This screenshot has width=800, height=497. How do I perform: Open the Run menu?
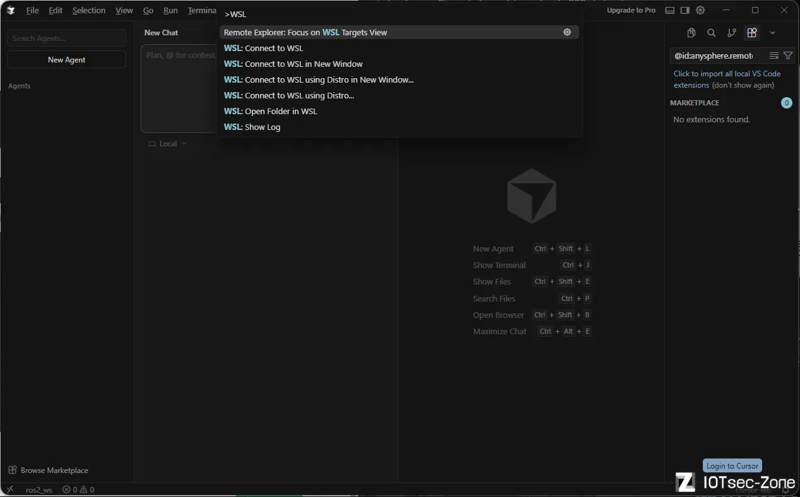170,10
